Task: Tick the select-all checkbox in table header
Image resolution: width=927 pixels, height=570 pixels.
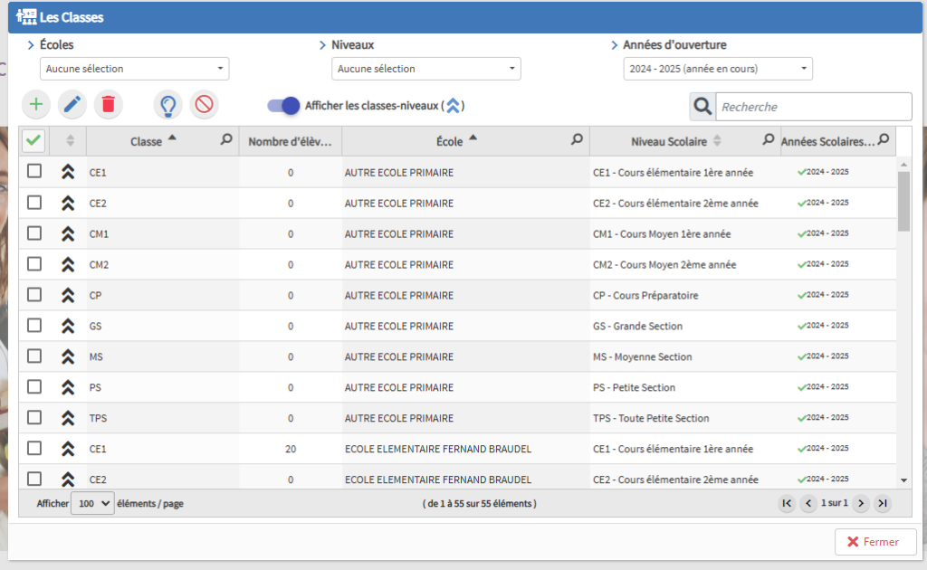Action: 33,140
